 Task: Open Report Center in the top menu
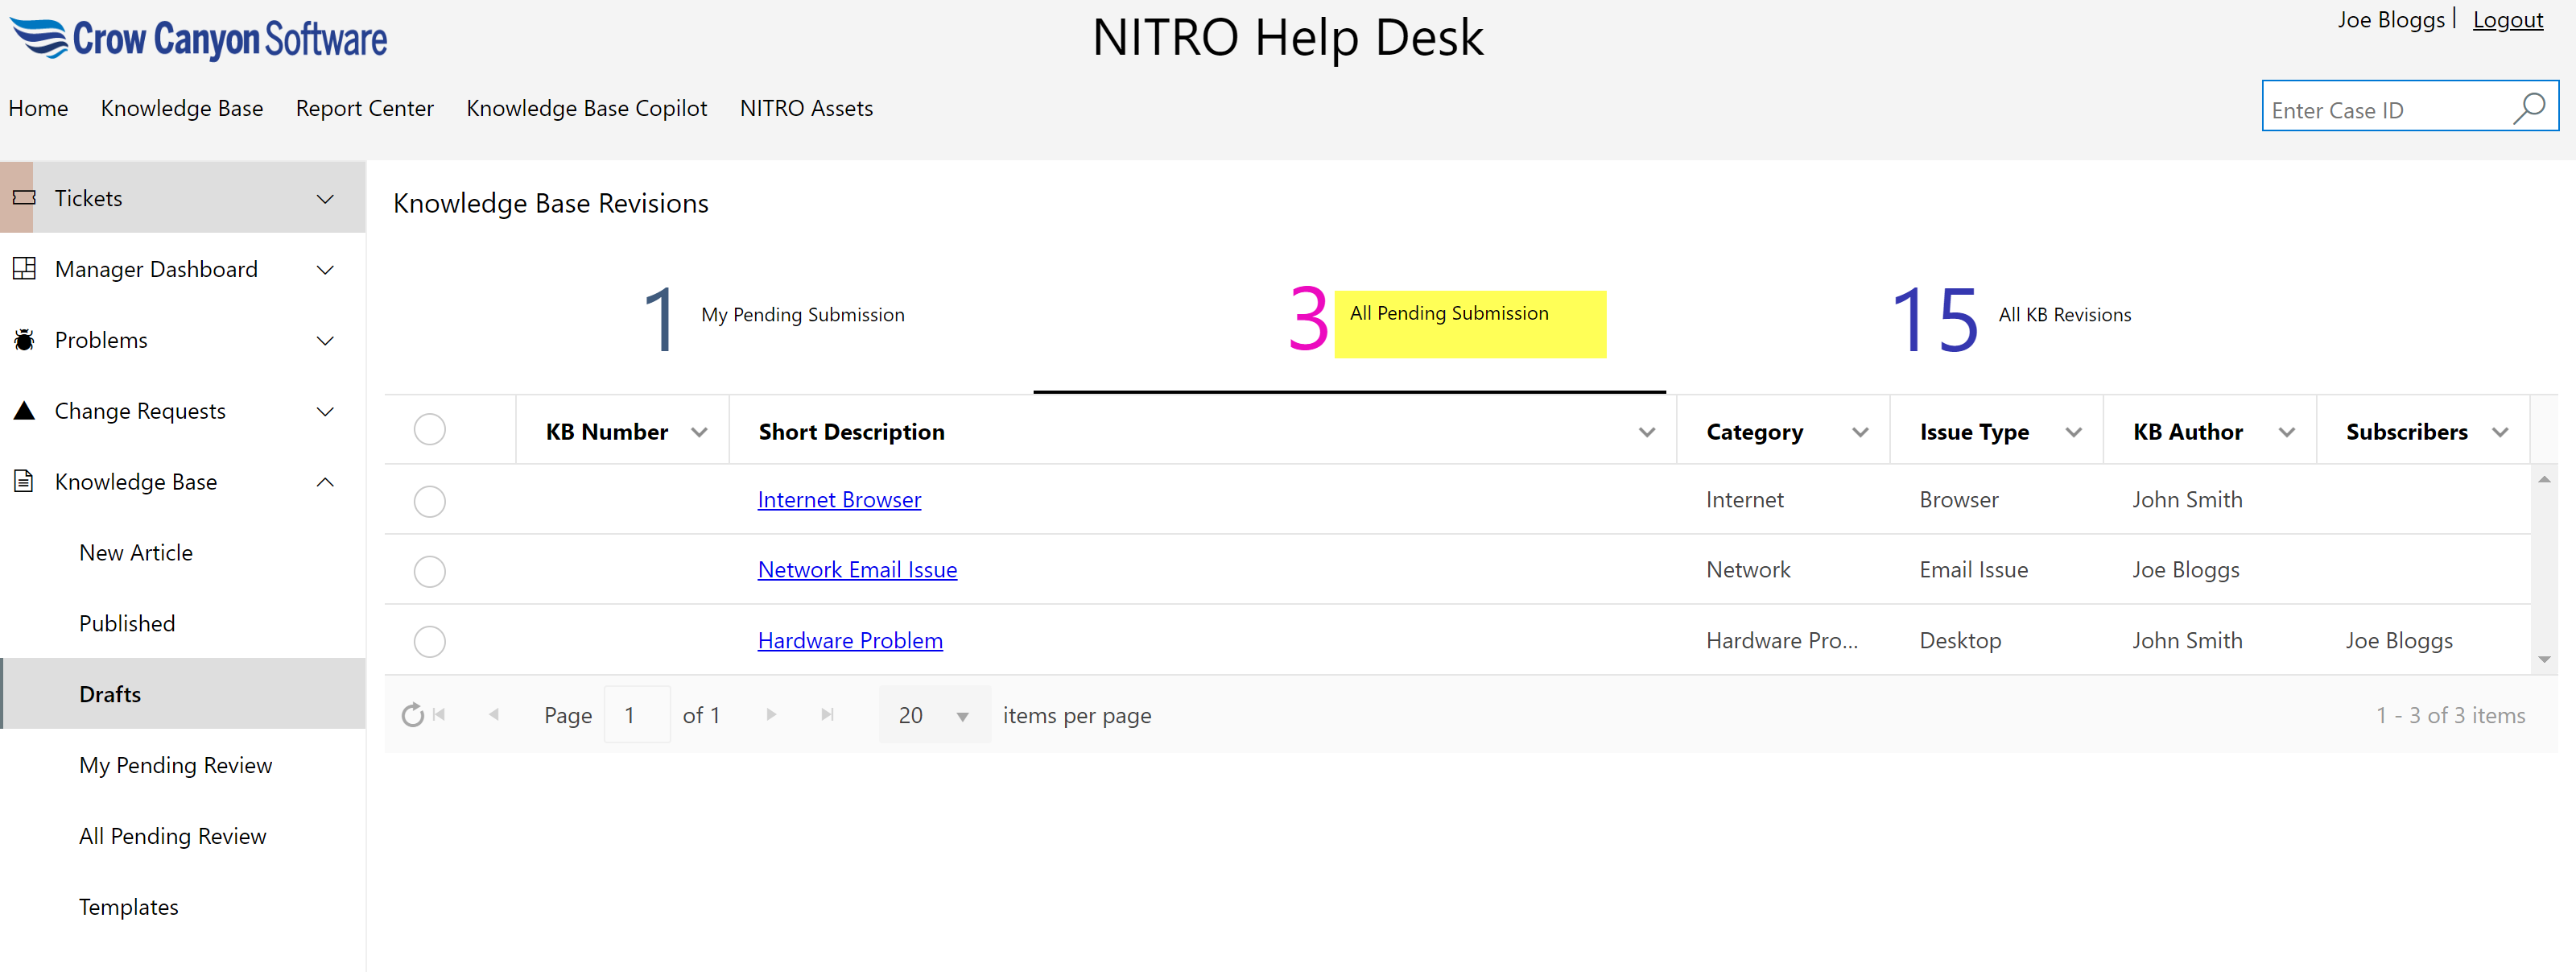tap(364, 108)
